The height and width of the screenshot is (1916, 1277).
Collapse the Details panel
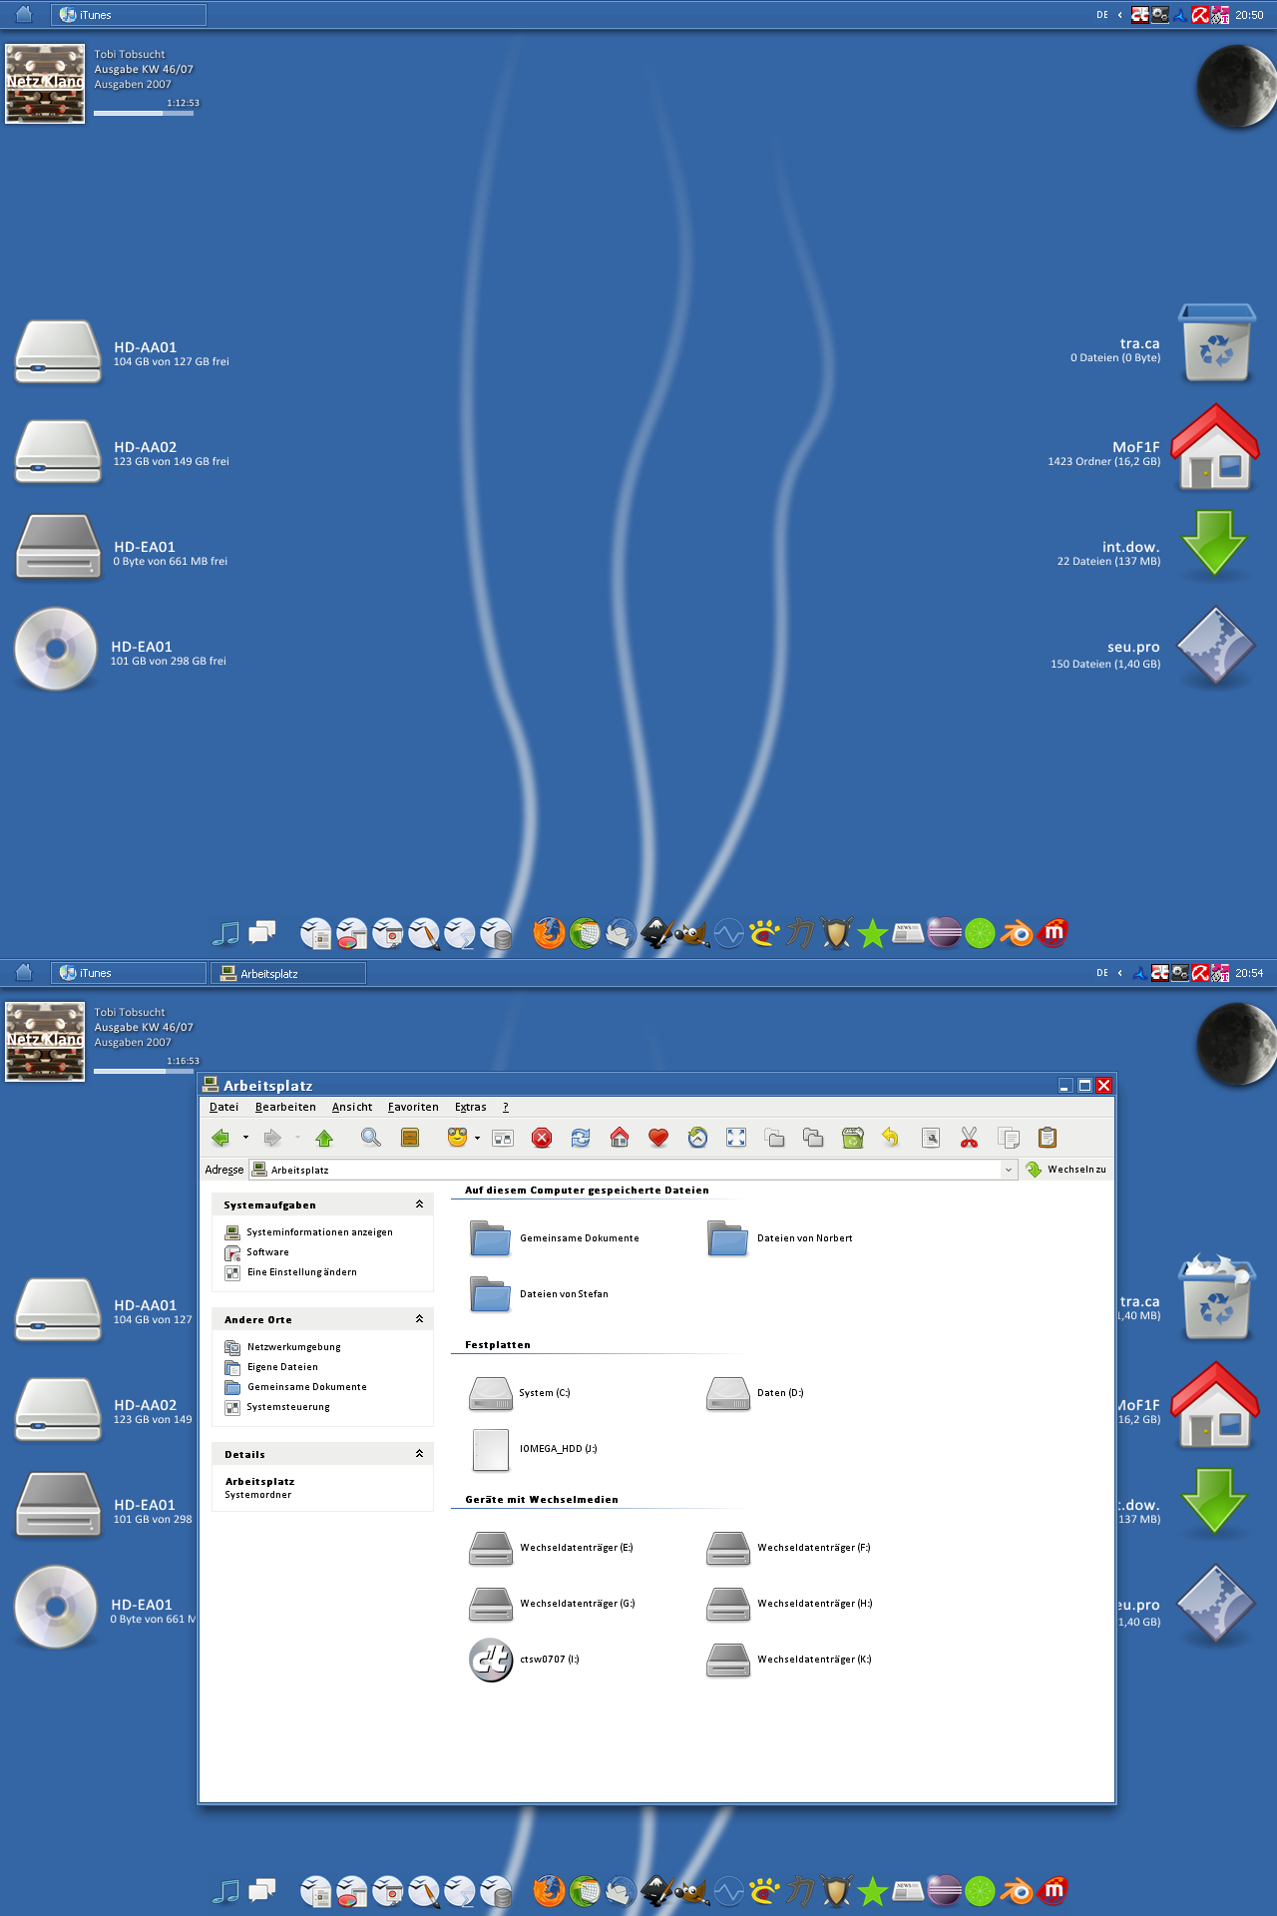click(x=419, y=1454)
